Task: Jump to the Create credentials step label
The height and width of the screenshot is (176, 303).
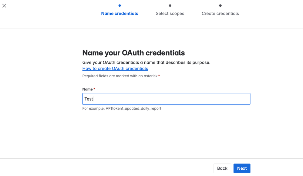Action: 220,14
